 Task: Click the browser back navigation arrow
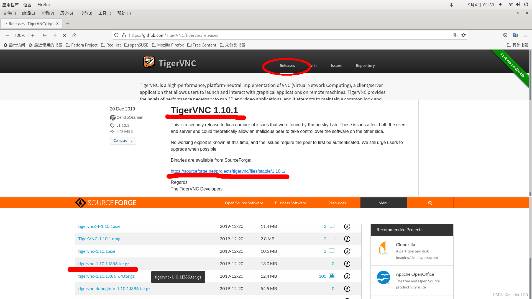pyautogui.click(x=44, y=35)
